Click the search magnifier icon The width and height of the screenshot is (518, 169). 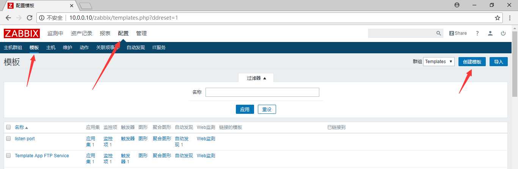(438, 33)
